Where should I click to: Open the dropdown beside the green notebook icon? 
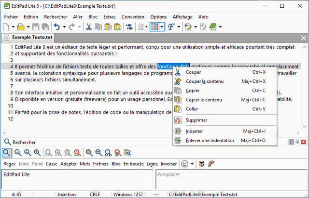pos(220,27)
